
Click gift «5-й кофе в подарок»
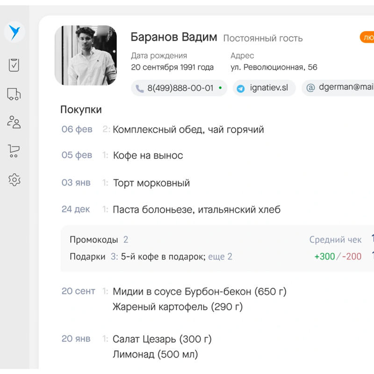point(163,257)
